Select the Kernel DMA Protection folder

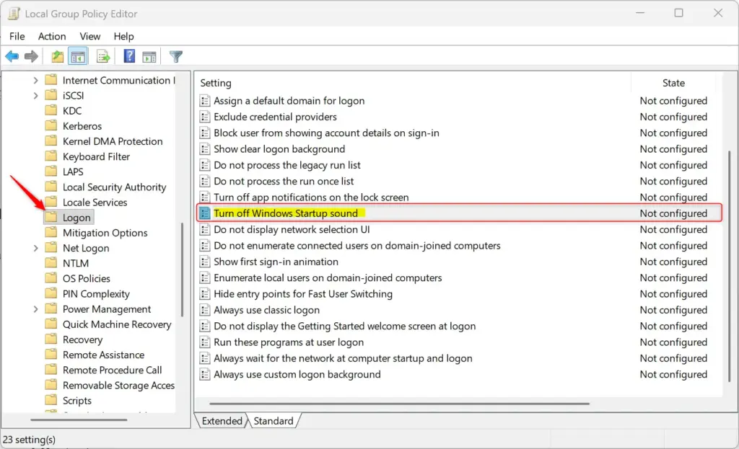pyautogui.click(x=113, y=141)
